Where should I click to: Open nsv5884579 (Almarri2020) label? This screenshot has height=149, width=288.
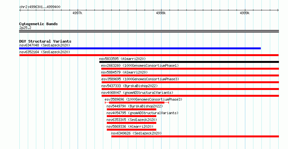(x=124, y=72)
